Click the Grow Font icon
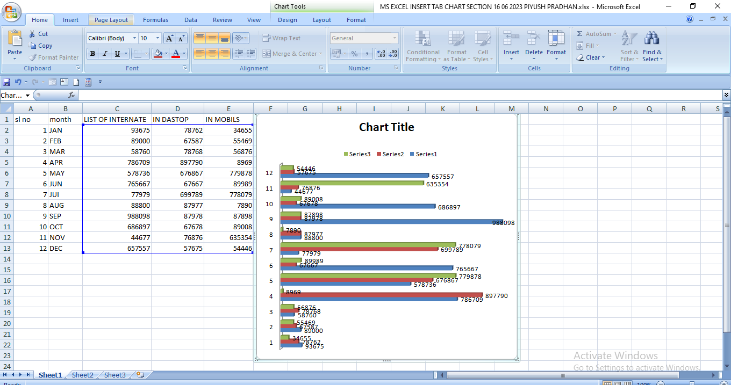 point(169,38)
